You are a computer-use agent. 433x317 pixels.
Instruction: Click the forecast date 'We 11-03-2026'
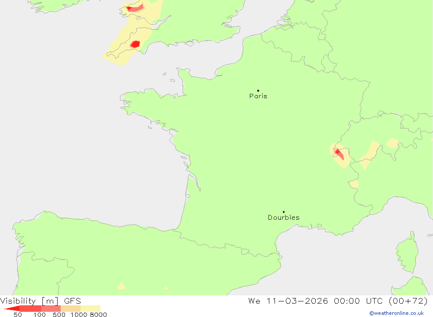288,301
